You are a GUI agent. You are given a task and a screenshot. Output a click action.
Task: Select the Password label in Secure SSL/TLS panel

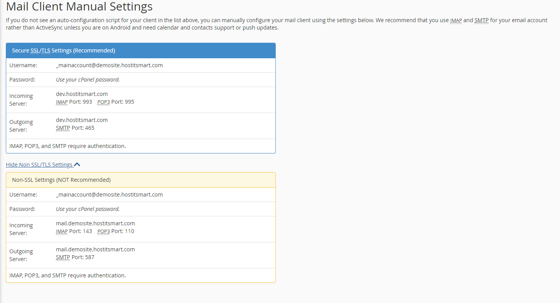[22, 80]
